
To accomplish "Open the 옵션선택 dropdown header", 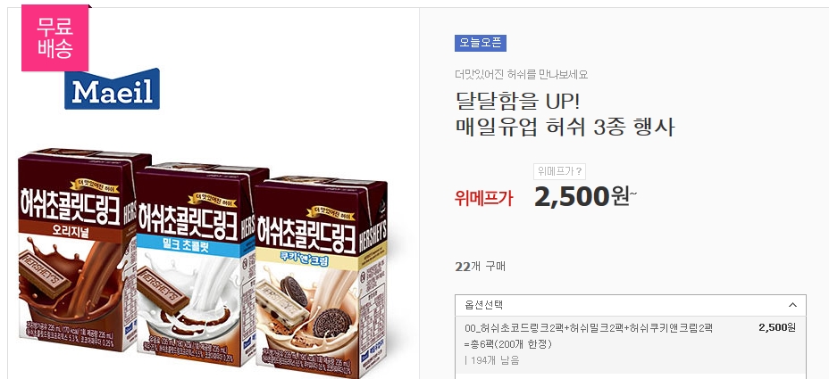I will pyautogui.click(x=630, y=305).
